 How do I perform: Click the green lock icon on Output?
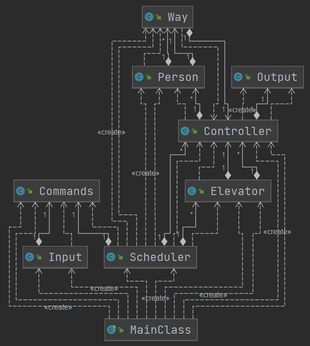[248, 77]
